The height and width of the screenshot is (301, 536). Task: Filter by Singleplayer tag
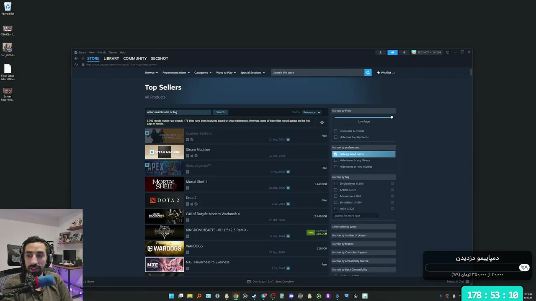[335, 184]
